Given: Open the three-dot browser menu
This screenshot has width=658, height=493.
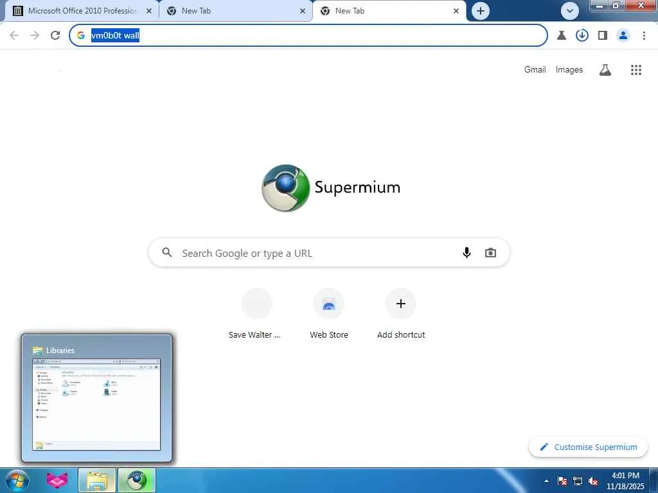Looking at the screenshot, I should point(644,36).
